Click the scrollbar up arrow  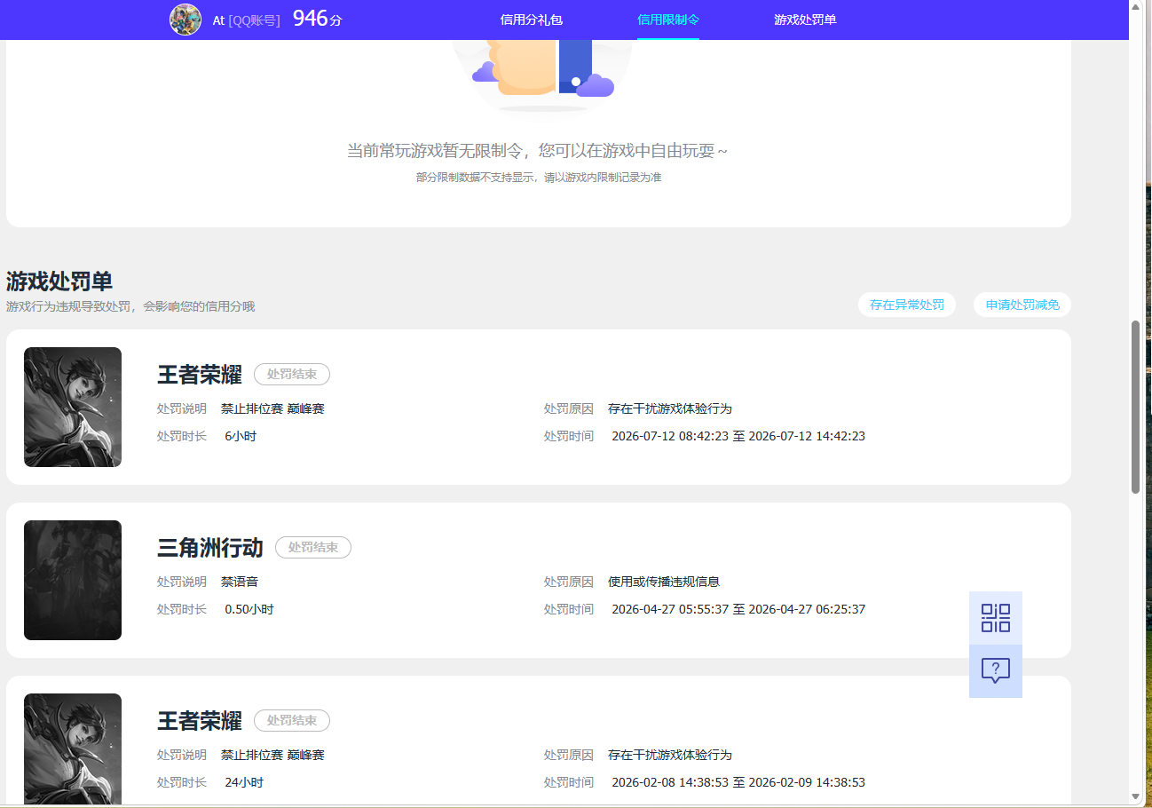tap(1135, 6)
